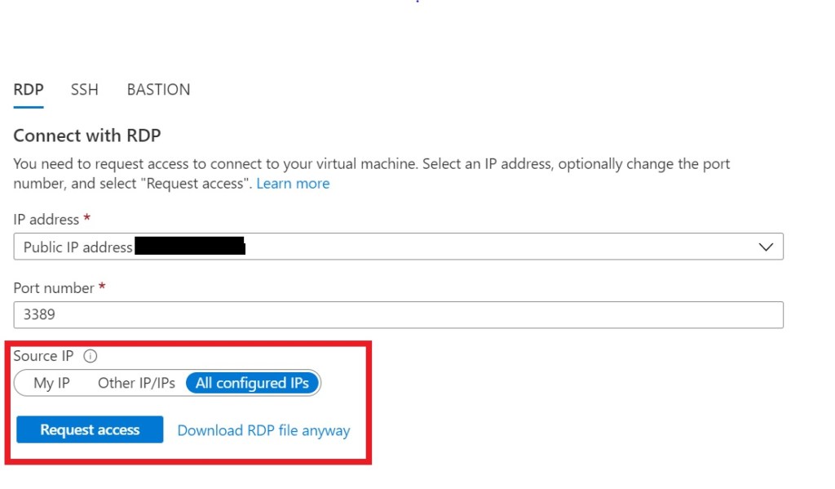Select the My IP source option
Screen dimensions: 835x489
click(x=51, y=383)
